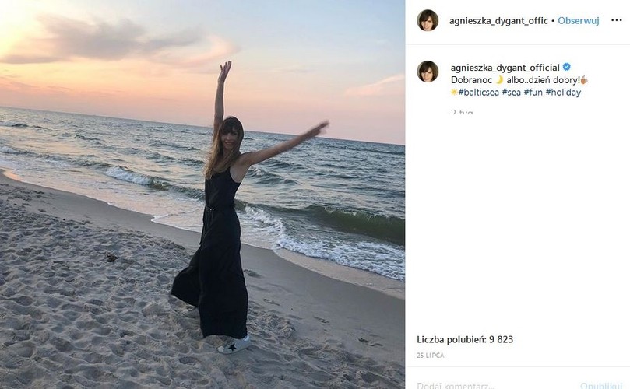Click the header profile avatar picture
This screenshot has height=389, width=630.
tap(428, 20)
